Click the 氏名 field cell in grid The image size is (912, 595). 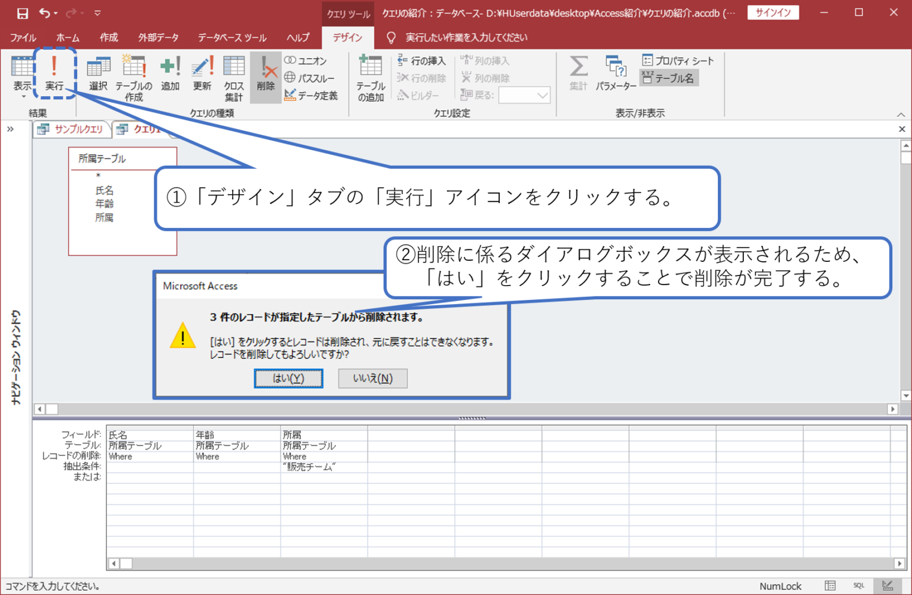150,435
